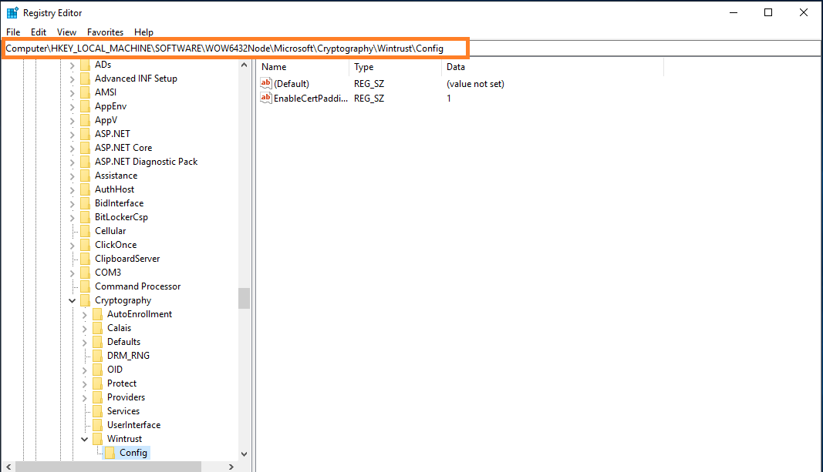The height and width of the screenshot is (472, 823).
Task: Click the Registry Editor title bar icon
Action: point(12,12)
